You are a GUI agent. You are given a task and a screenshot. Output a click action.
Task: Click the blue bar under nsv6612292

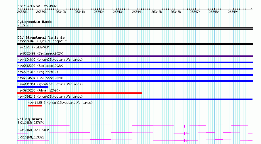pos(135,69)
